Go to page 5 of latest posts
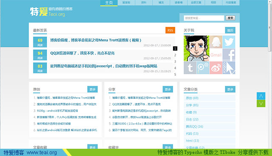This screenshot has width=272, height=156. [x=175, y=75]
